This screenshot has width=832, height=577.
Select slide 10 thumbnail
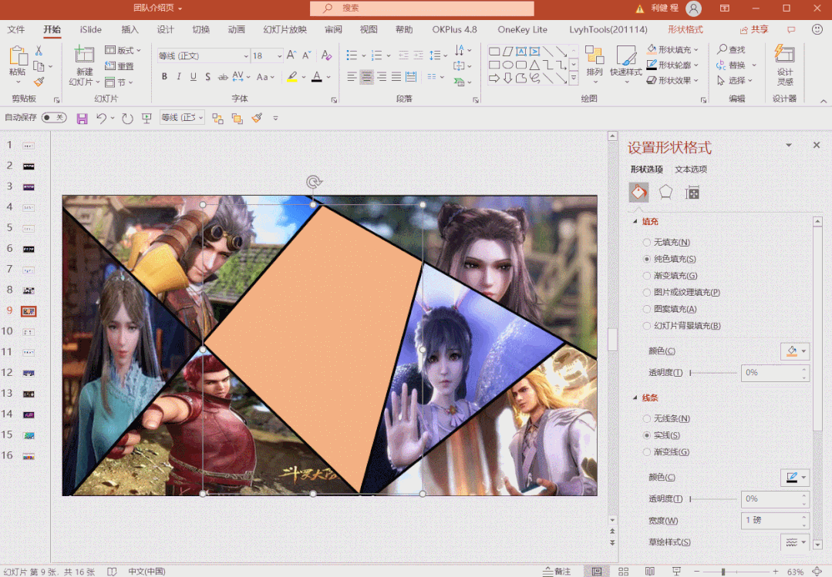(28, 332)
